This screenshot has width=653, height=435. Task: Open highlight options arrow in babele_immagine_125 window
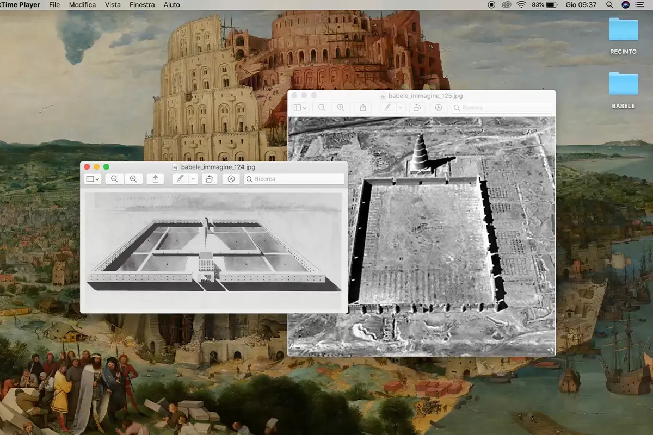coord(400,108)
